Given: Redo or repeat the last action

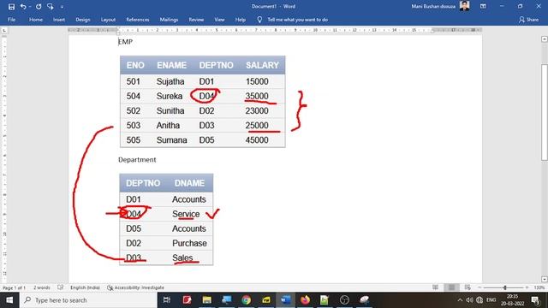Looking at the screenshot, I should [39, 7].
